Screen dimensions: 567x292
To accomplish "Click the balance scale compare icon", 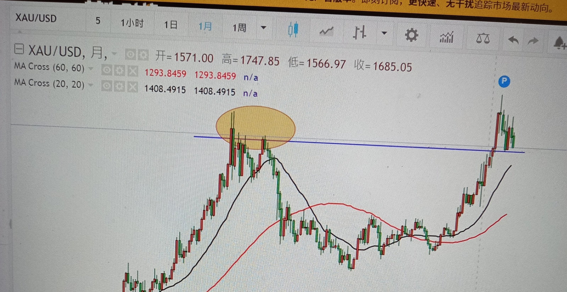I will [483, 38].
